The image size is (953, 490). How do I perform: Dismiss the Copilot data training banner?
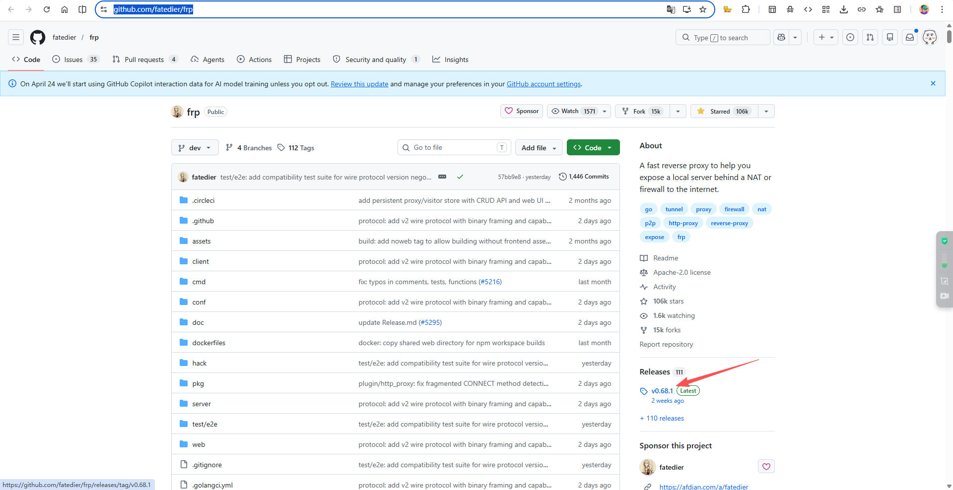(x=933, y=83)
